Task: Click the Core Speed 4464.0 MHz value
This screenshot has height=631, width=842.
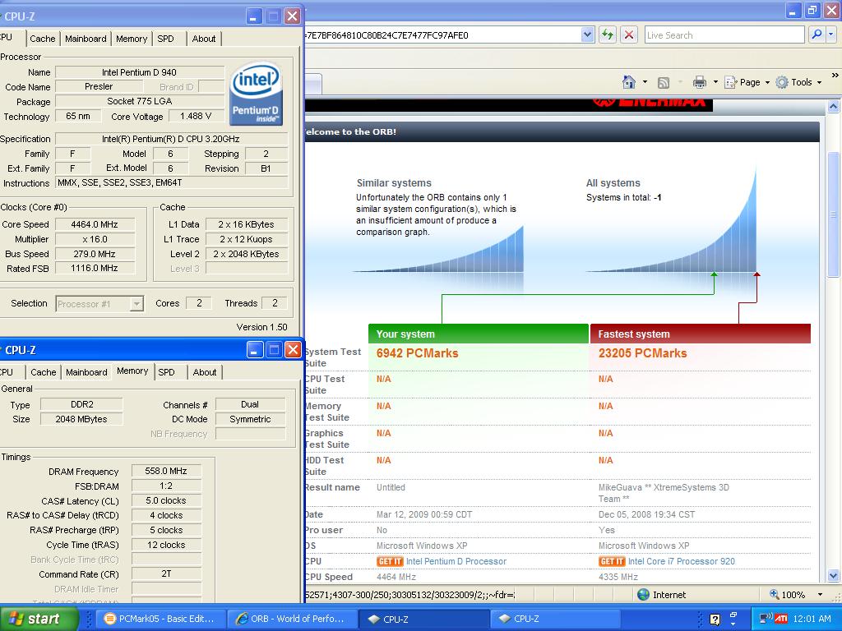Action: [95, 224]
